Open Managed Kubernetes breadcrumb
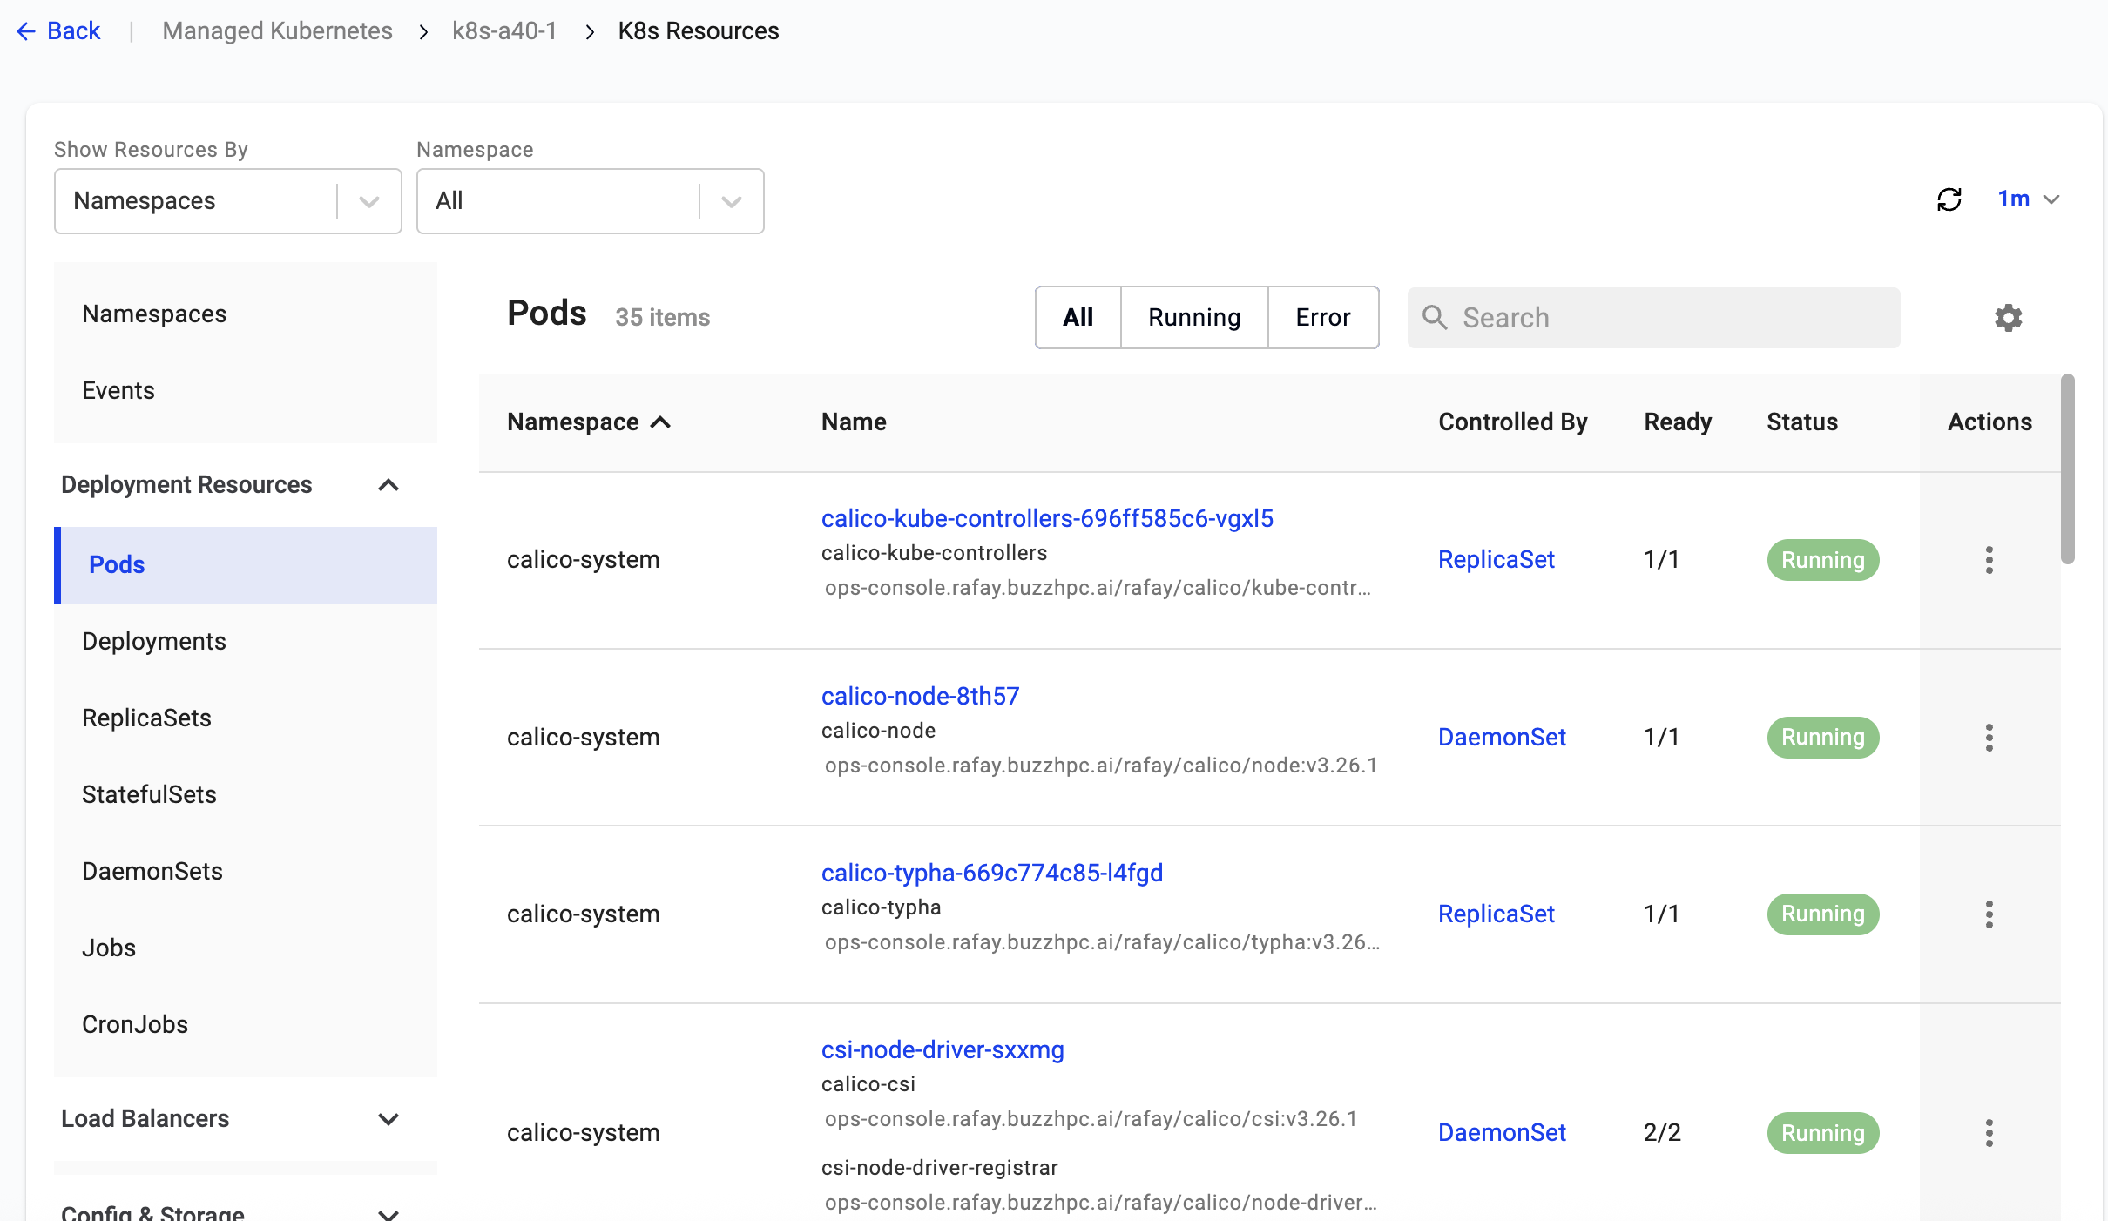 coord(277,31)
